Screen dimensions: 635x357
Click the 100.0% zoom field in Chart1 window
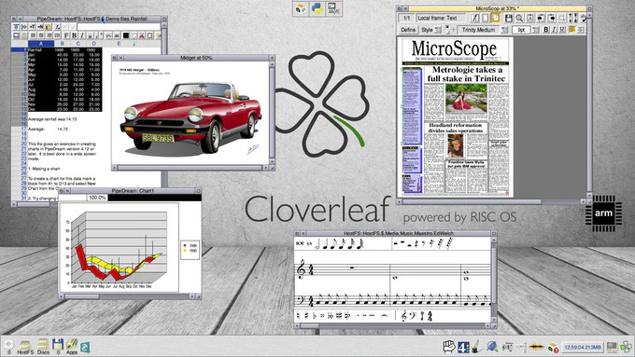97,198
